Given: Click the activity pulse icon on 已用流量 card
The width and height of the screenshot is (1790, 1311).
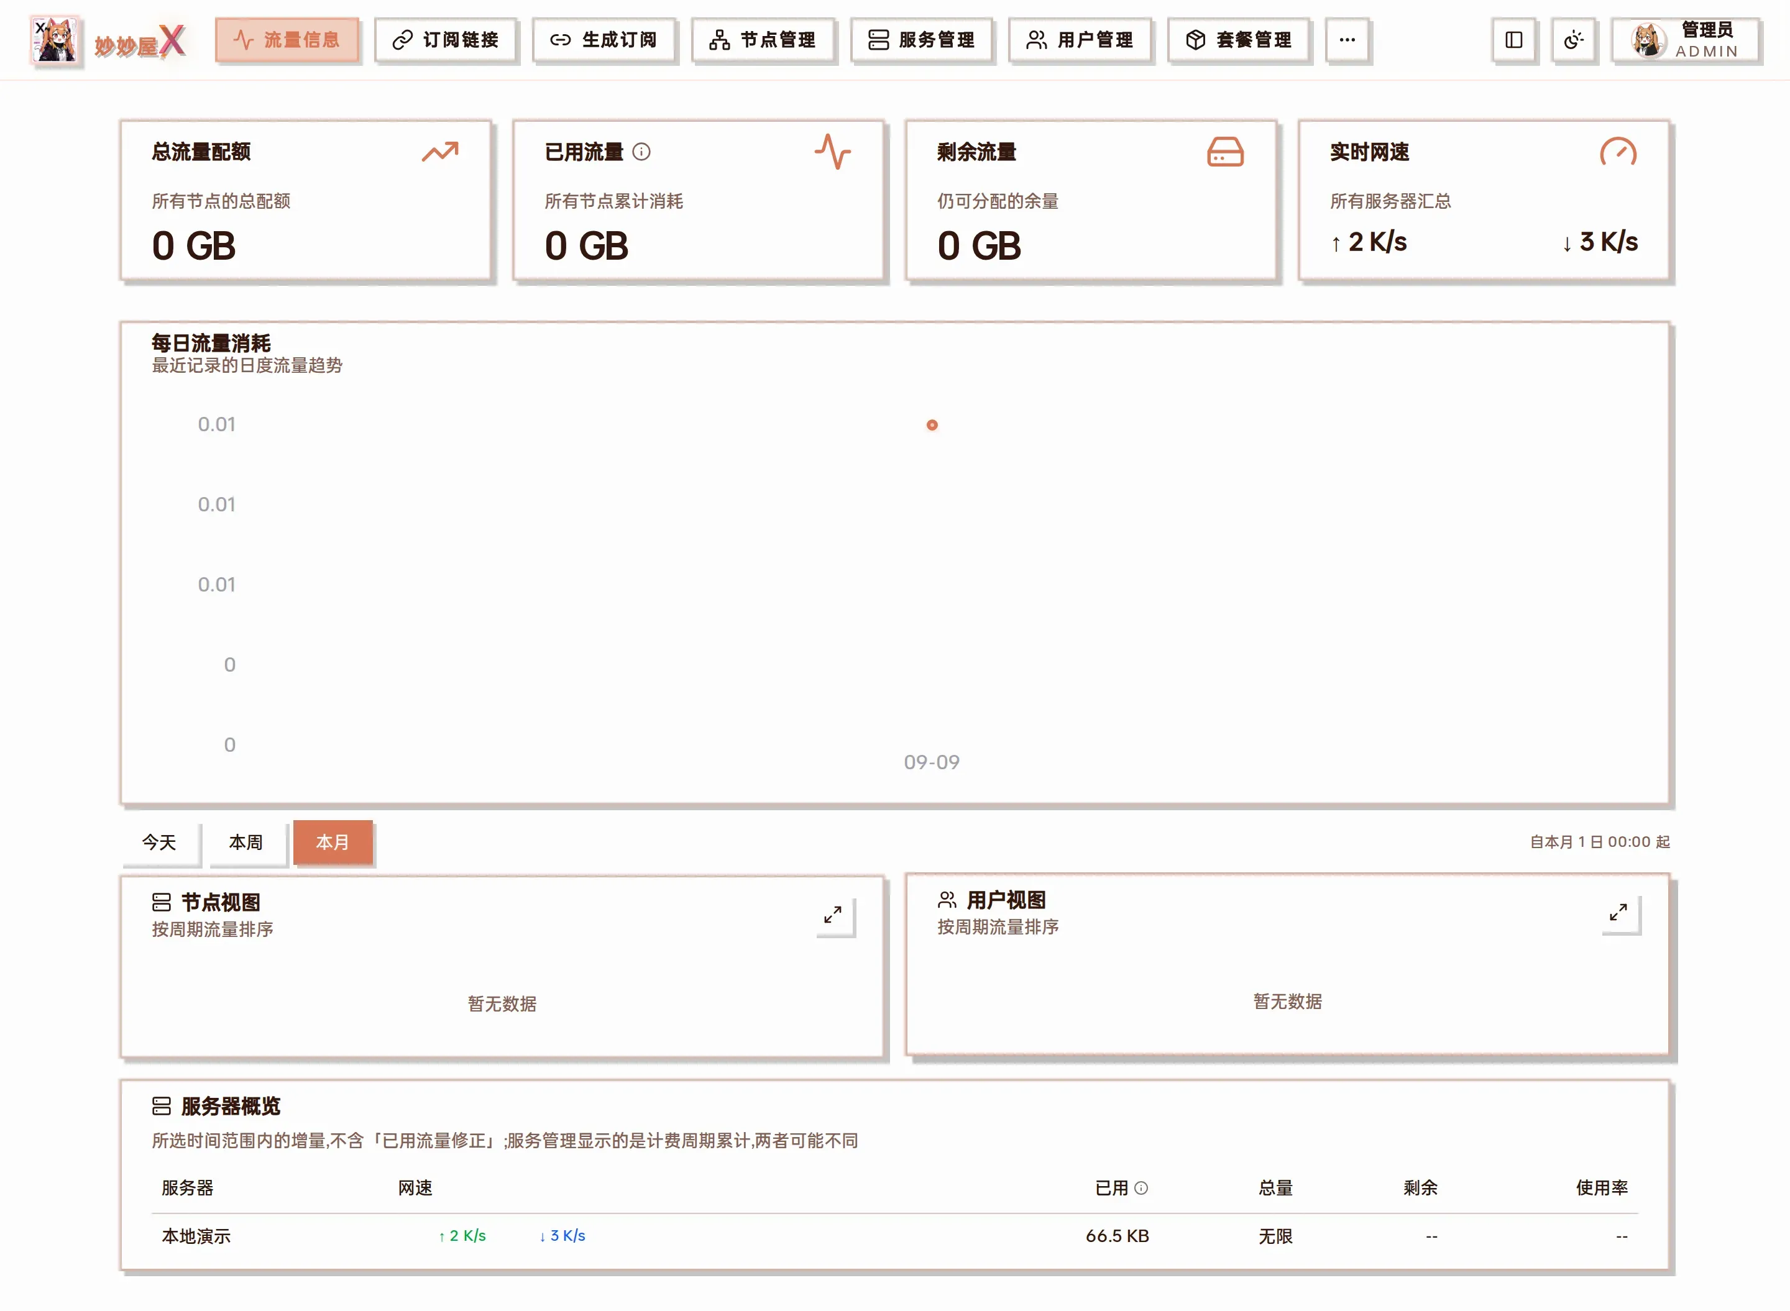Looking at the screenshot, I should click(833, 152).
